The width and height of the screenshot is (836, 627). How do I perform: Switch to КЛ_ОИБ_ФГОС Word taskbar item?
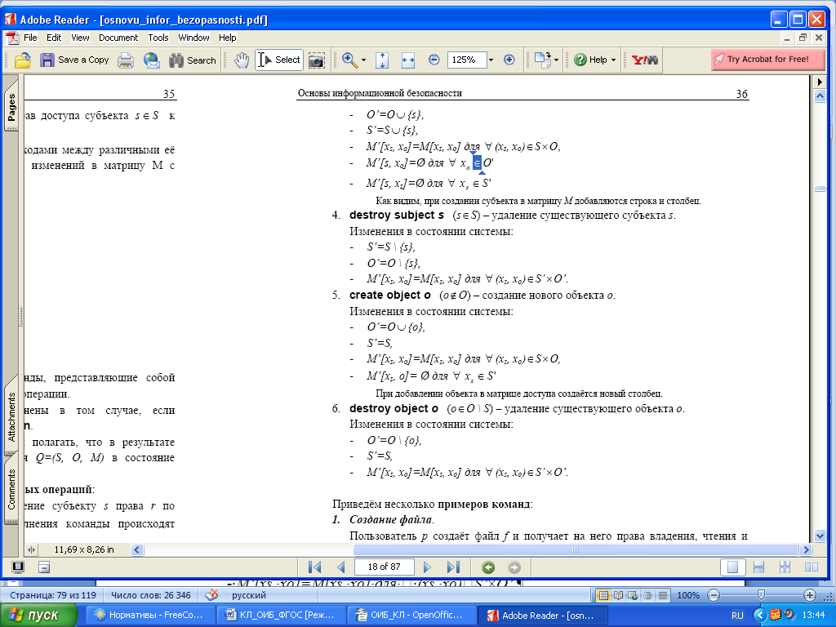pos(282,616)
